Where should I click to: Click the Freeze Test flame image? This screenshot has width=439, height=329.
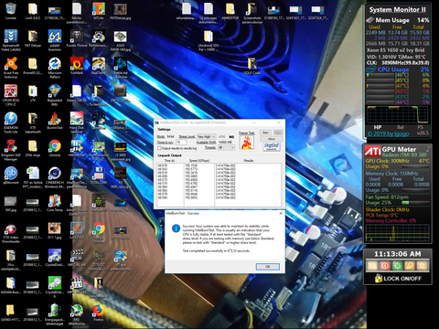(x=247, y=143)
